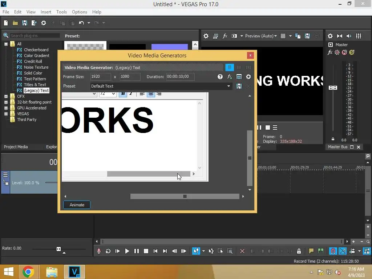Screen dimensions: 372x279
Task: Save the project using the main toolbar disk icon
Action: (x=25, y=23)
